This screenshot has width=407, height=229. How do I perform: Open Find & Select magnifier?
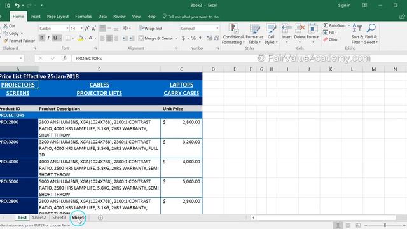[371, 34]
